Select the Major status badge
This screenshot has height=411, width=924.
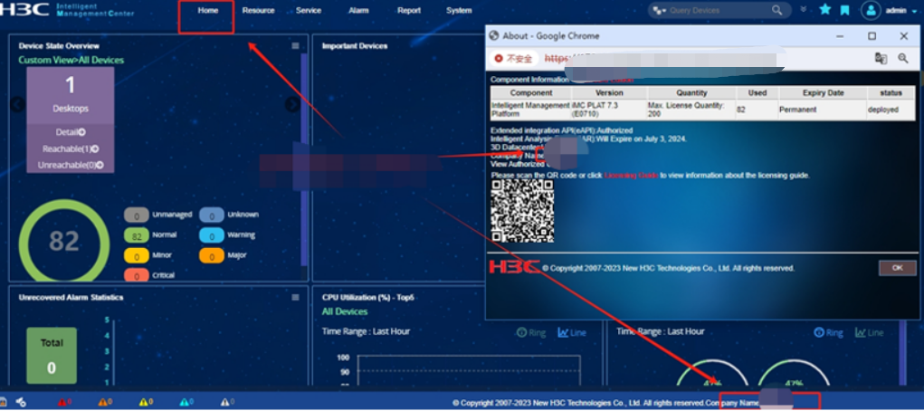[212, 255]
